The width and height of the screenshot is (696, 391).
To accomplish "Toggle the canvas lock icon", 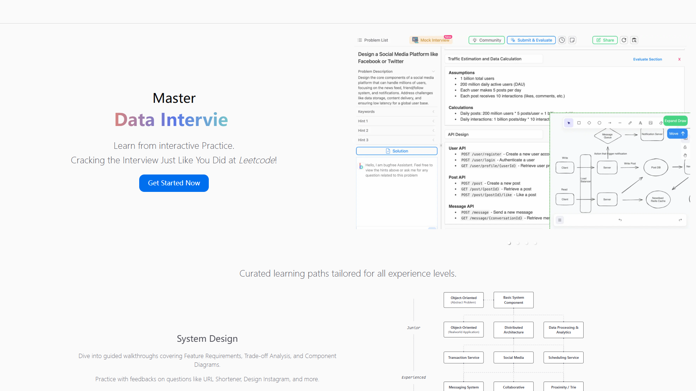I will point(685,147).
